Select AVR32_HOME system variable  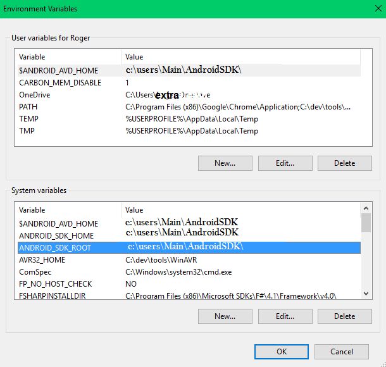point(189,259)
